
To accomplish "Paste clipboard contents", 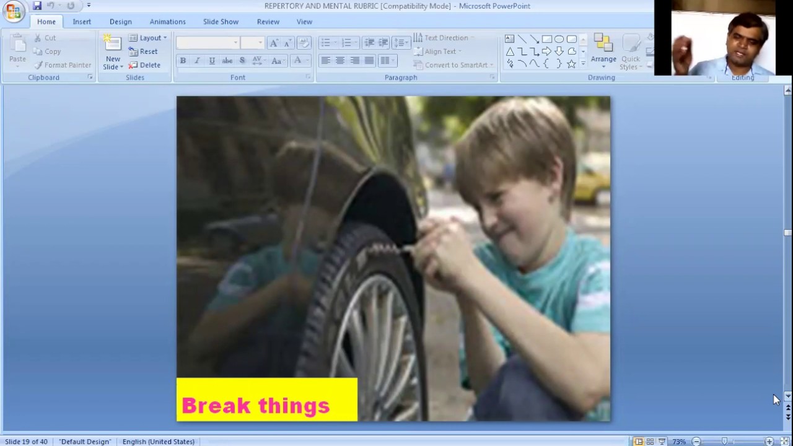I will pos(17,50).
